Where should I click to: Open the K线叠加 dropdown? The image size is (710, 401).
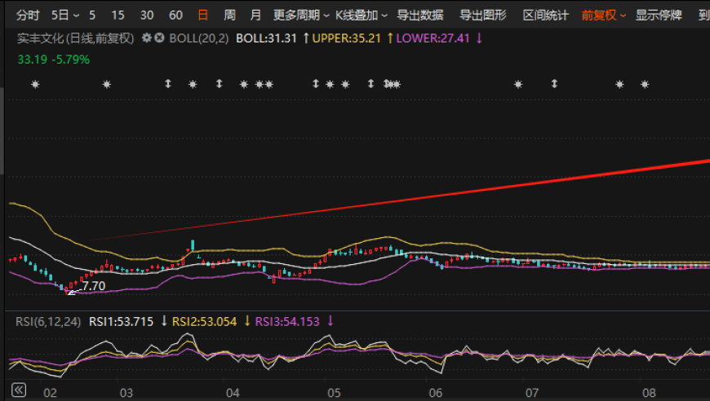[x=362, y=15]
